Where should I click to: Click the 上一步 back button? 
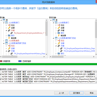61,93
